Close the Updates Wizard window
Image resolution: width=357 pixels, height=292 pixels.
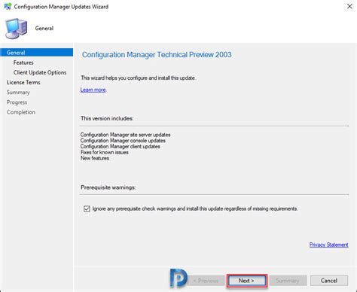(x=349, y=7)
